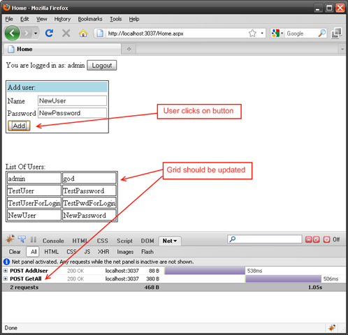Switch to the Firebug DOM tab

147,241
